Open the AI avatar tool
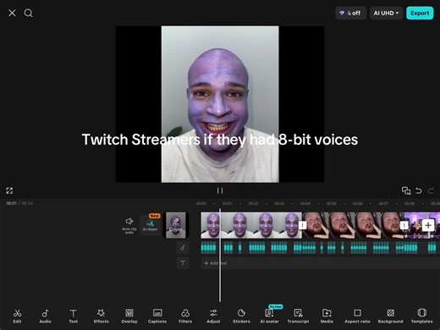Image resolution: width=440 pixels, height=330 pixels. 269,316
